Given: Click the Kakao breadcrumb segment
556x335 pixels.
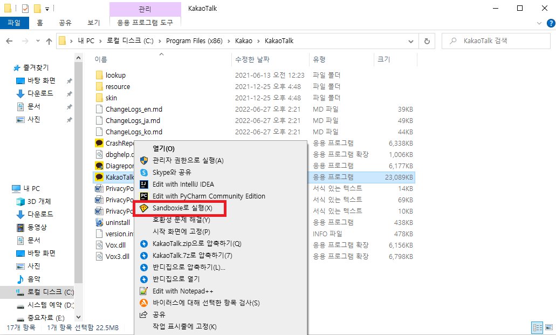Looking at the screenshot, I should pyautogui.click(x=244, y=41).
